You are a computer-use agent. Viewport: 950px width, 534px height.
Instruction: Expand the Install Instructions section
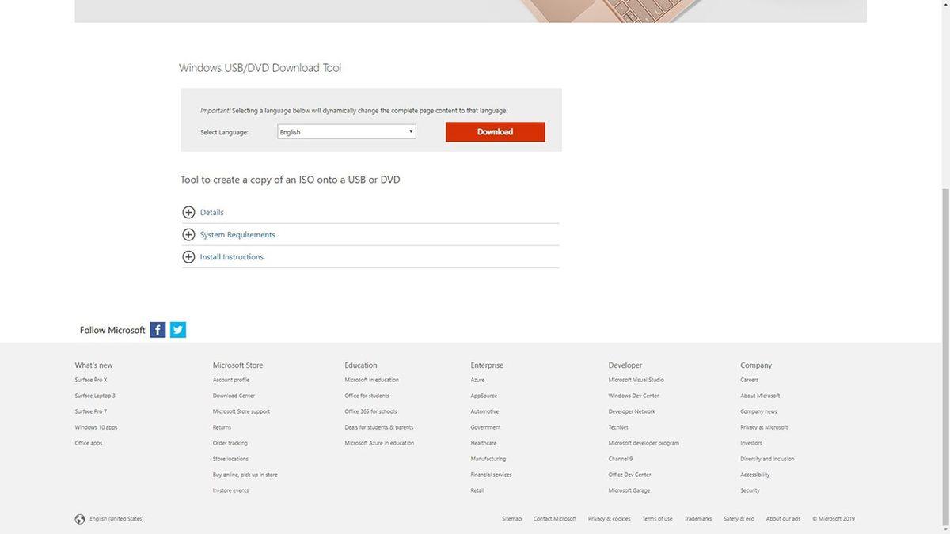click(x=231, y=257)
